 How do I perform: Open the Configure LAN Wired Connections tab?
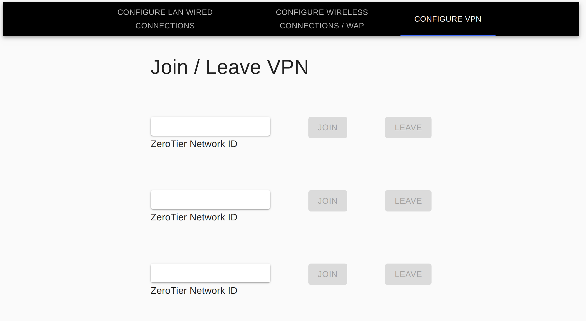[165, 19]
